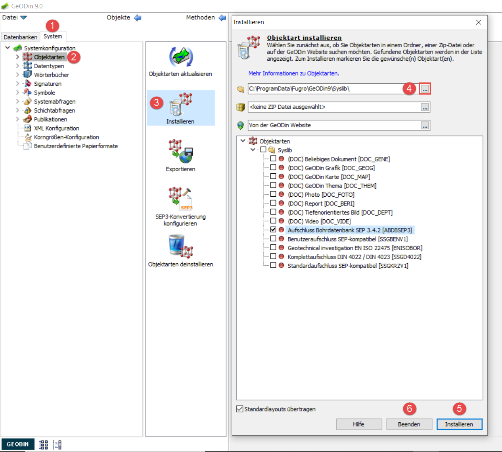502x452 pixels.
Task: Switch to the Datenbanken tab
Action: click(x=20, y=37)
